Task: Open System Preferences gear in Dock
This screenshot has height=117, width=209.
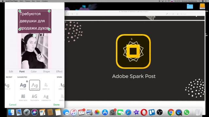Action: click(113, 112)
